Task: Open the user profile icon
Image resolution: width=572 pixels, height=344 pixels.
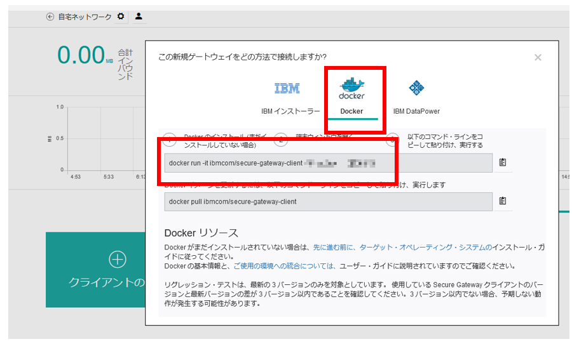Action: pyautogui.click(x=139, y=17)
